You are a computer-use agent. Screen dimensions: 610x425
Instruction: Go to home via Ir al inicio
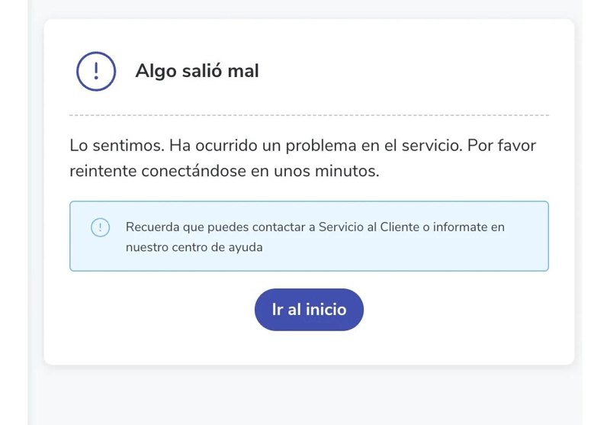point(310,310)
